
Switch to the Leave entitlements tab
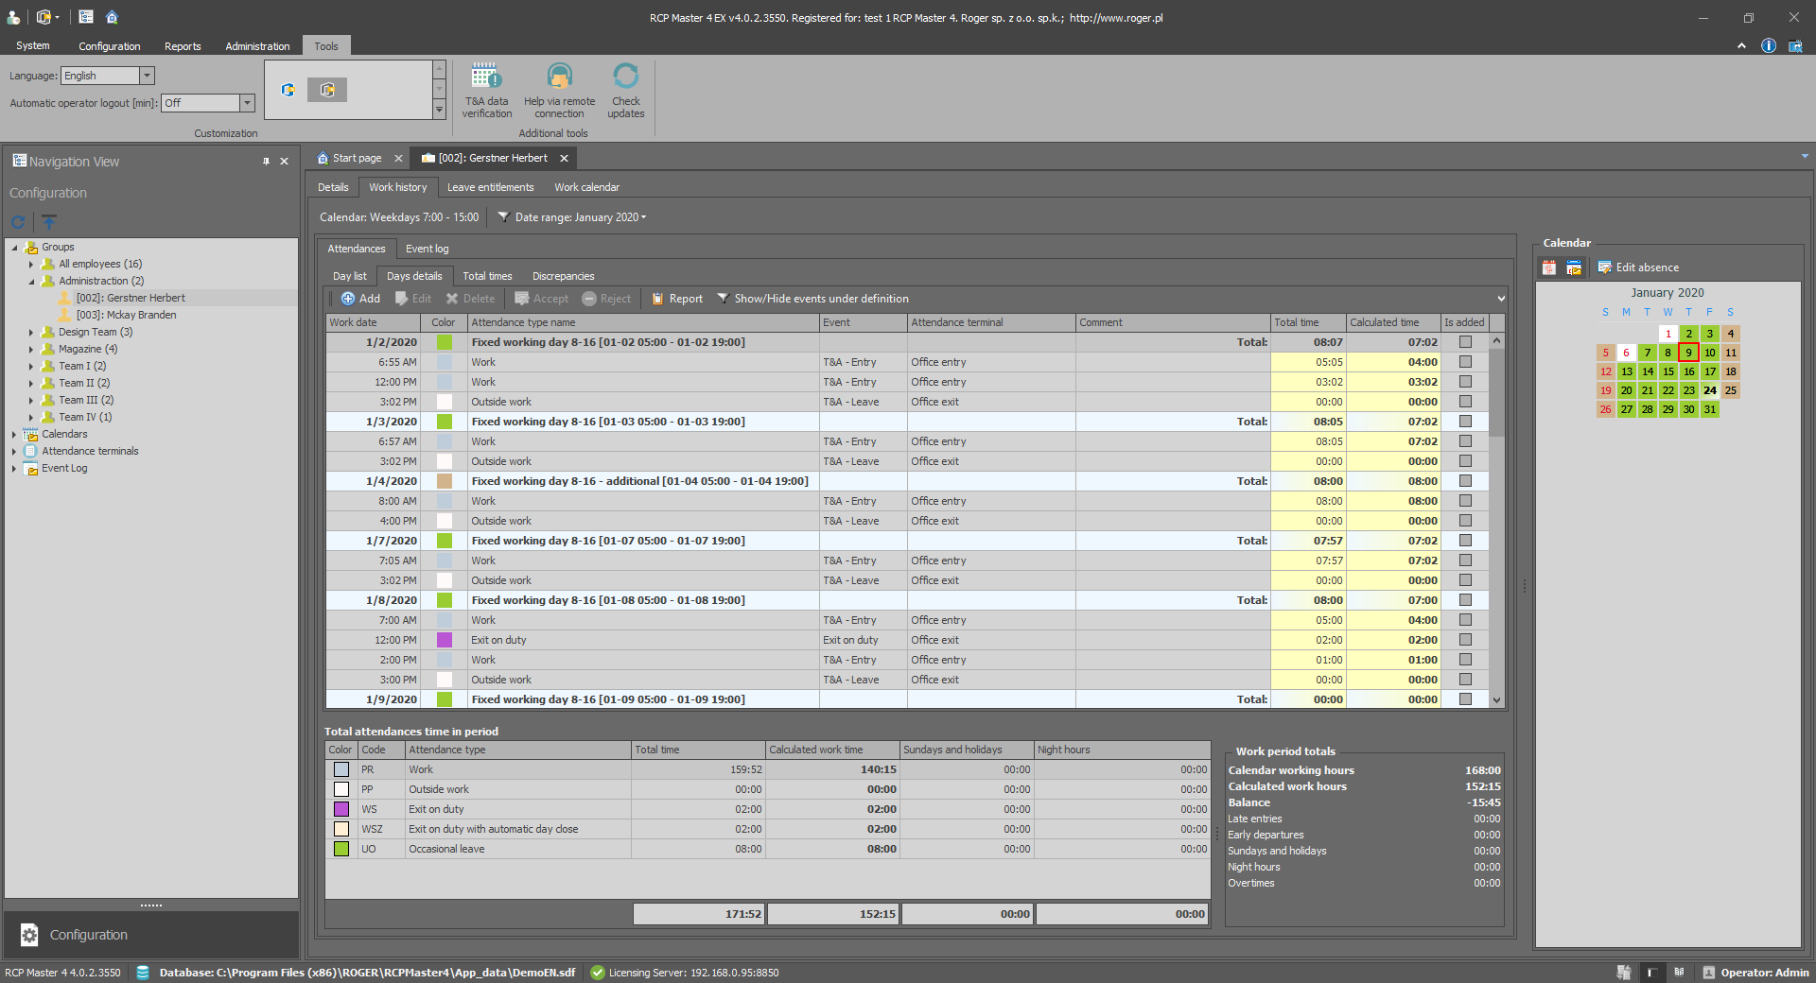[490, 187]
